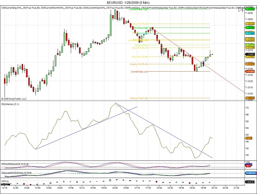Click the 35 level on RSI axis

[x=247, y=155]
